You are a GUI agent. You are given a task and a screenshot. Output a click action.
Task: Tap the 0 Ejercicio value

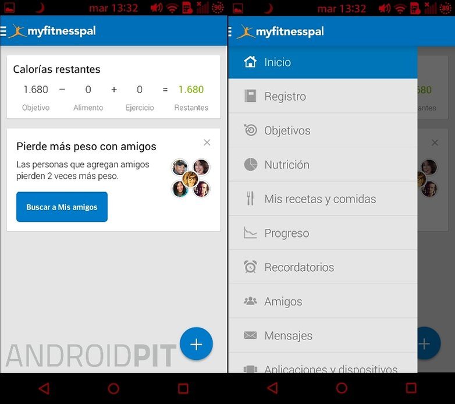[140, 90]
